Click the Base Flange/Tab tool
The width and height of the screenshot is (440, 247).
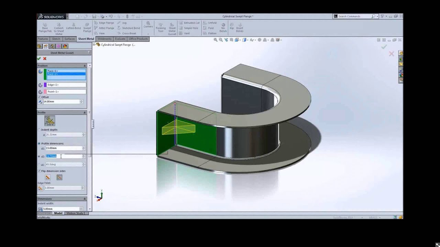tap(45, 27)
